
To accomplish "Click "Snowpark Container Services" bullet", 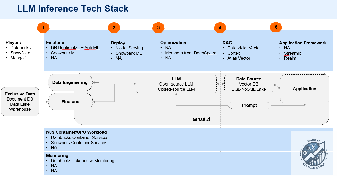I will coord(79,143).
